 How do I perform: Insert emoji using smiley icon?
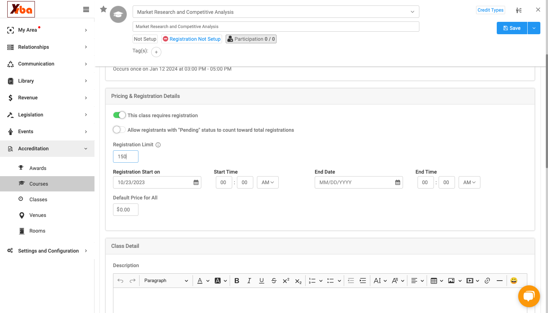coord(514,281)
